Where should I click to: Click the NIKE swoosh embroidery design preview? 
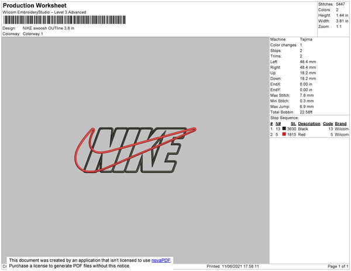coord(136,150)
